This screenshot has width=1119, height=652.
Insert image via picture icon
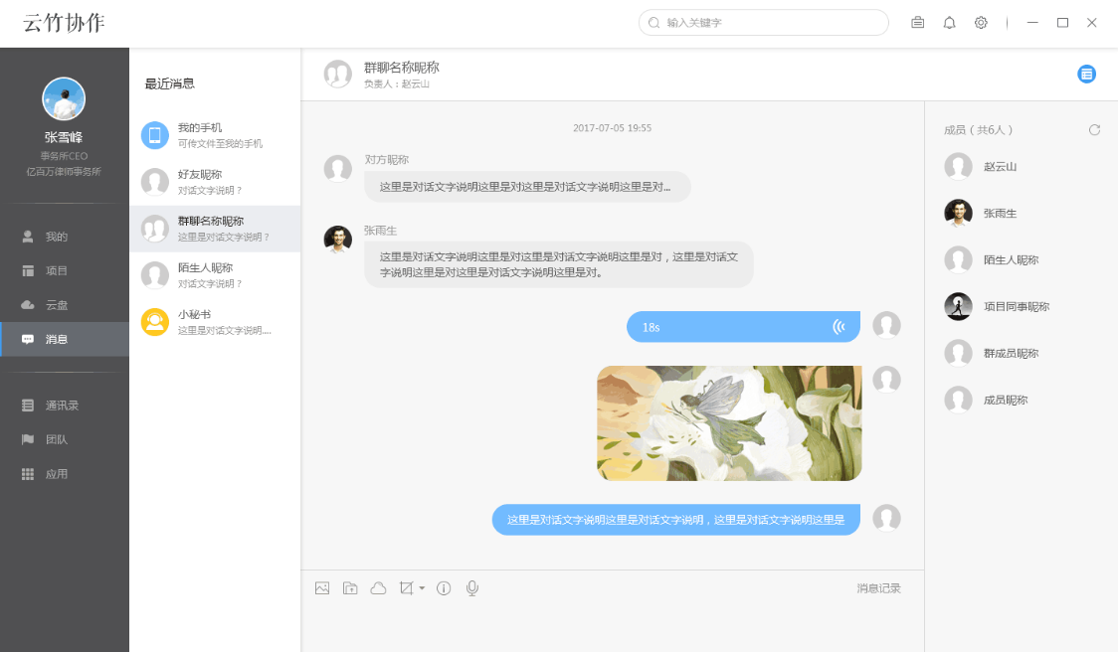tap(322, 588)
